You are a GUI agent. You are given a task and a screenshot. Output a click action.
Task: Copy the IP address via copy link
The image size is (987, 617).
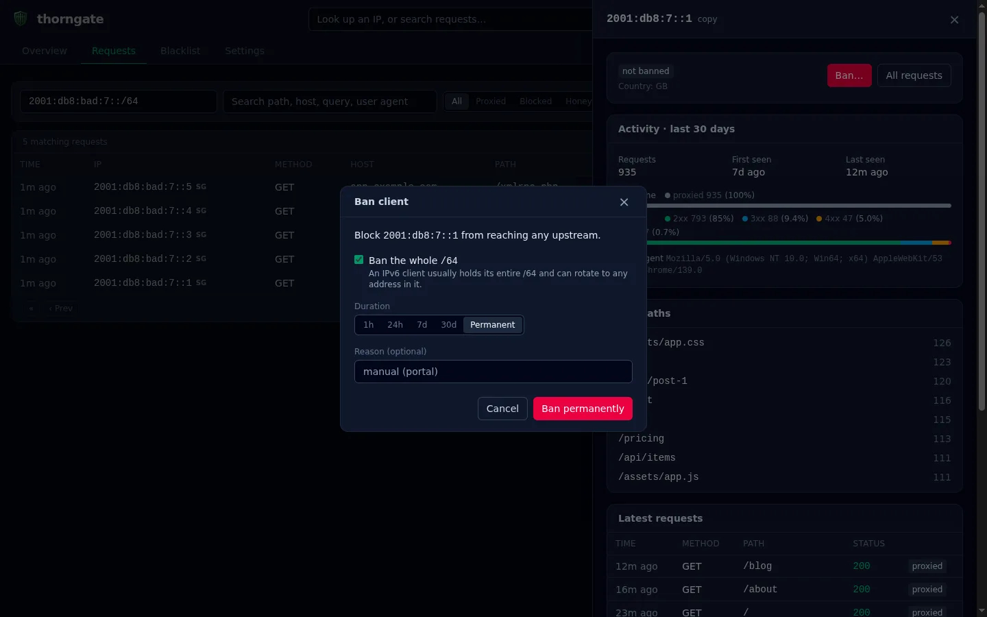(x=707, y=19)
